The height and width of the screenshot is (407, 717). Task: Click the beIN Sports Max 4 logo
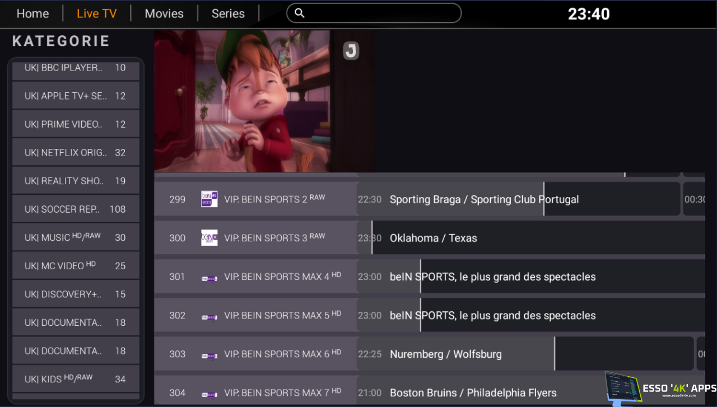(x=209, y=278)
